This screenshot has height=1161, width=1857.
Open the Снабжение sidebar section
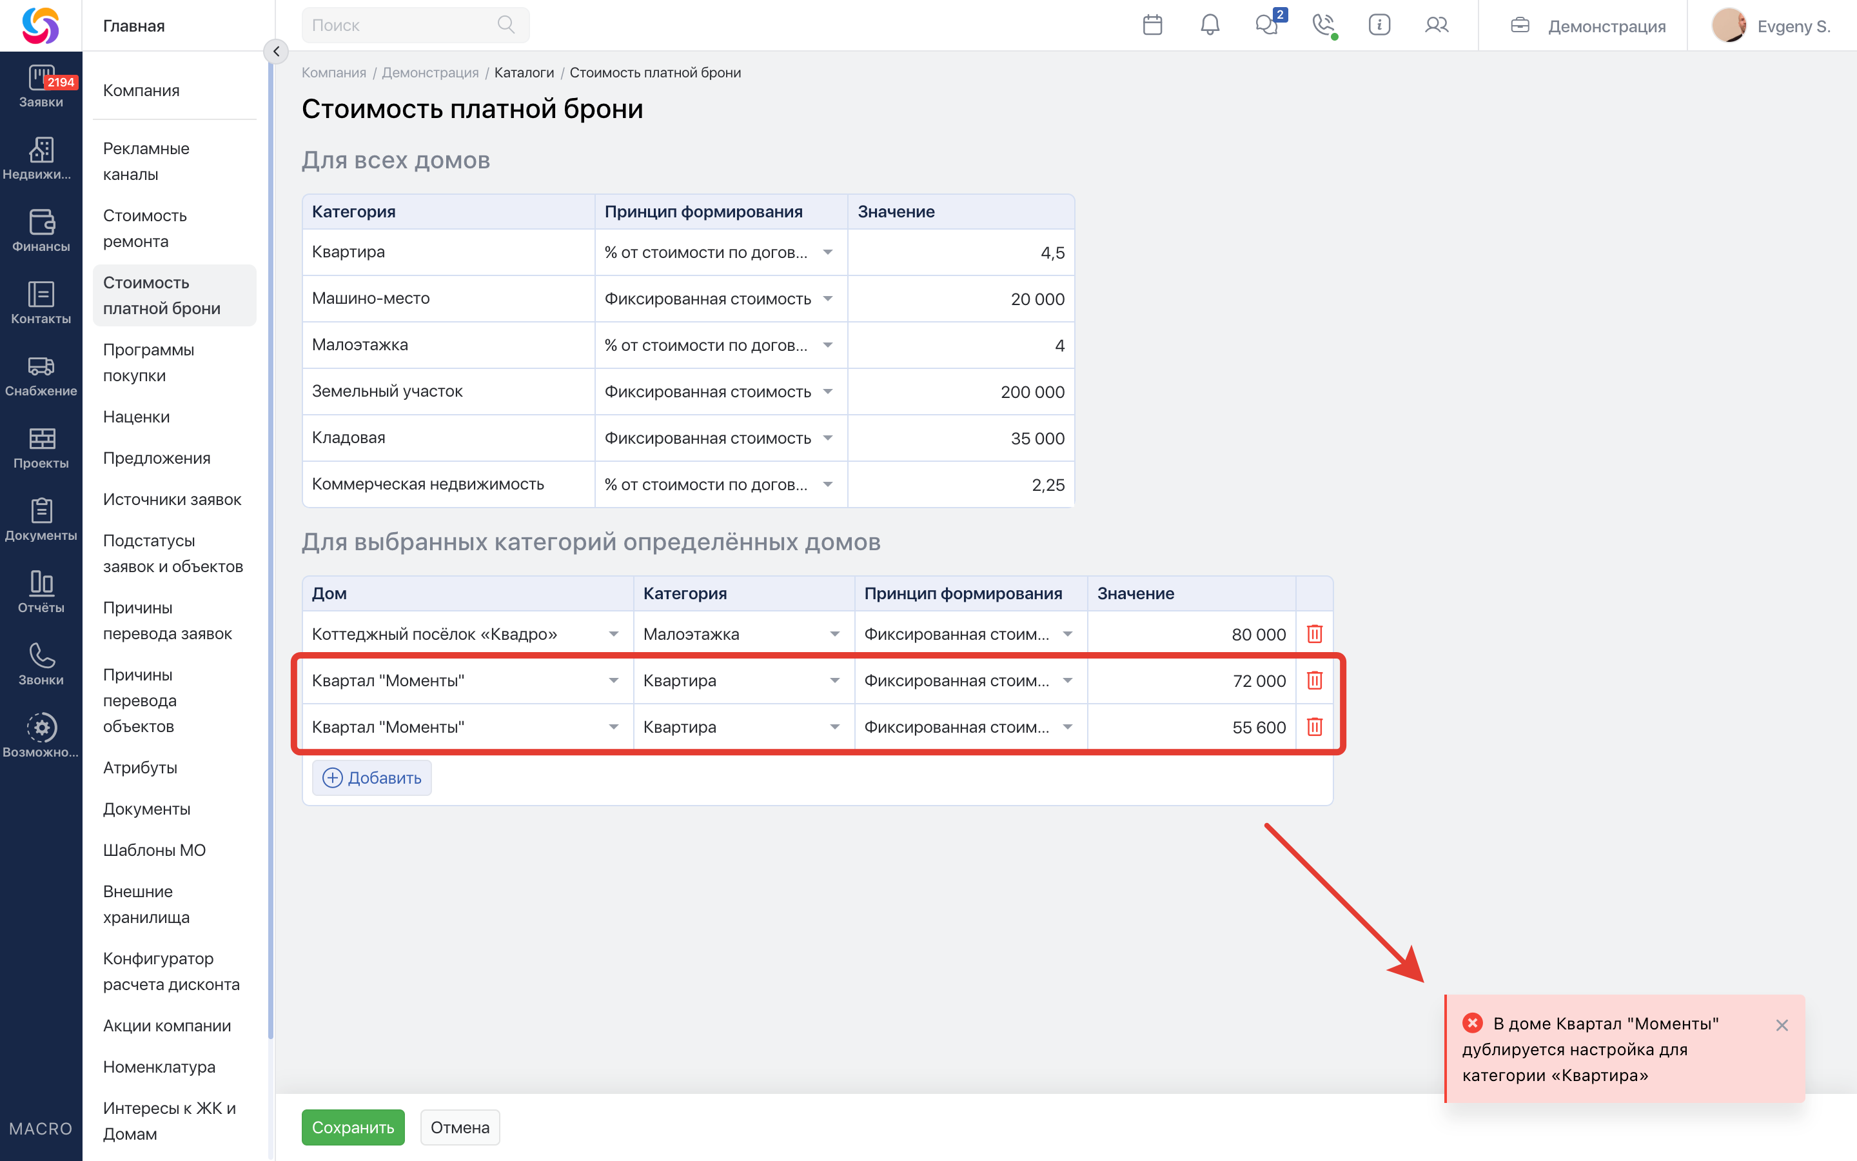[x=41, y=375]
